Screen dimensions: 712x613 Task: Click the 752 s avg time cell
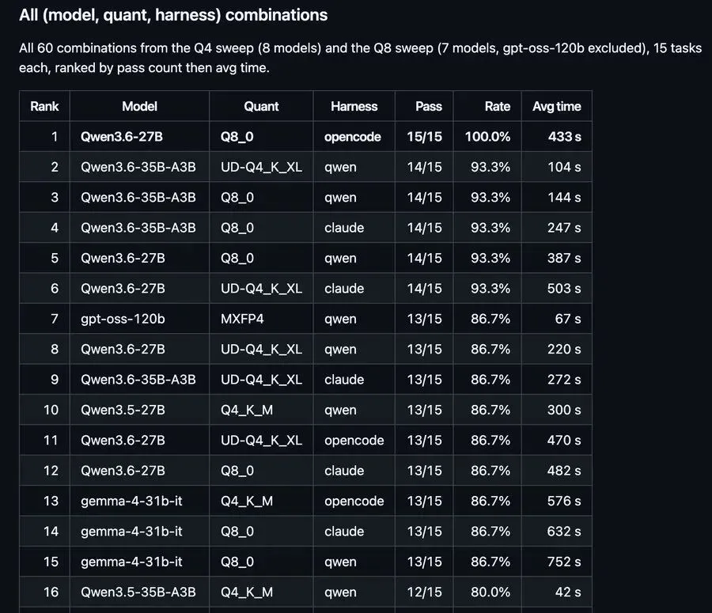(557, 562)
